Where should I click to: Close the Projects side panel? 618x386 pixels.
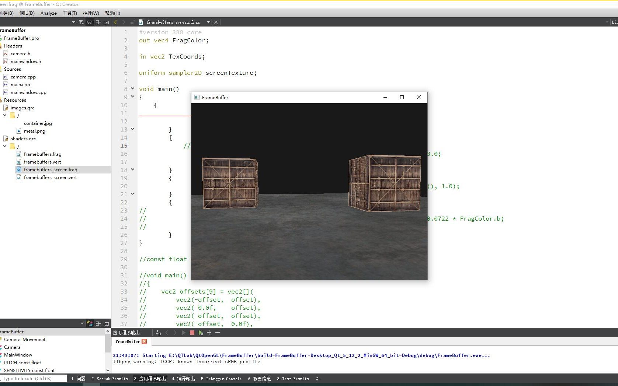click(x=107, y=22)
